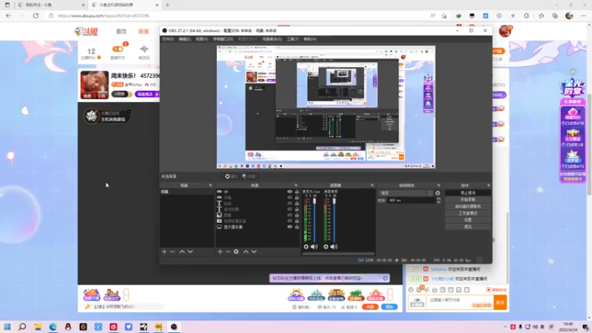Open the 文件(F) menu in OBS

(168, 39)
